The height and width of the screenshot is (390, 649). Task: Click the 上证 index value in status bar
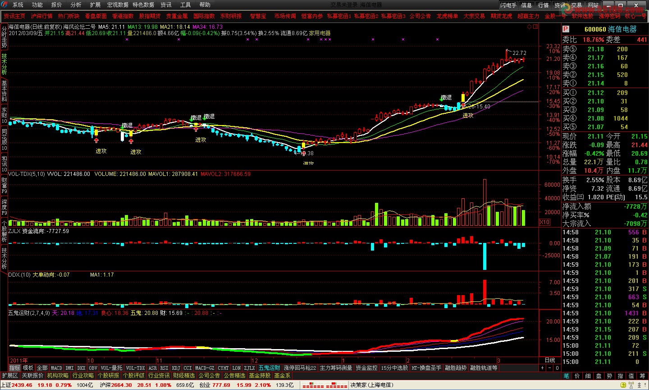(22, 385)
